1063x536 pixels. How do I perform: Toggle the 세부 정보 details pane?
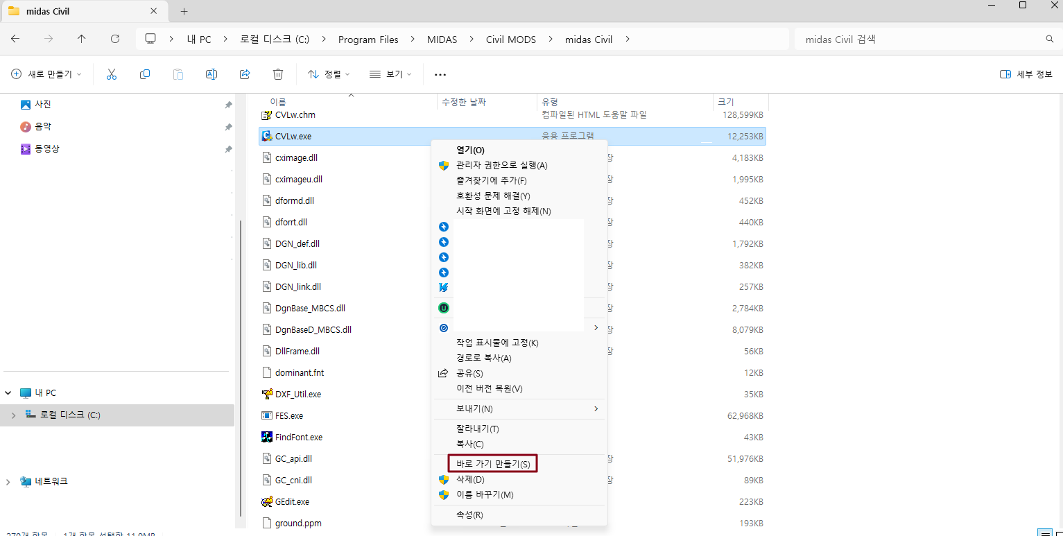pyautogui.click(x=1026, y=74)
